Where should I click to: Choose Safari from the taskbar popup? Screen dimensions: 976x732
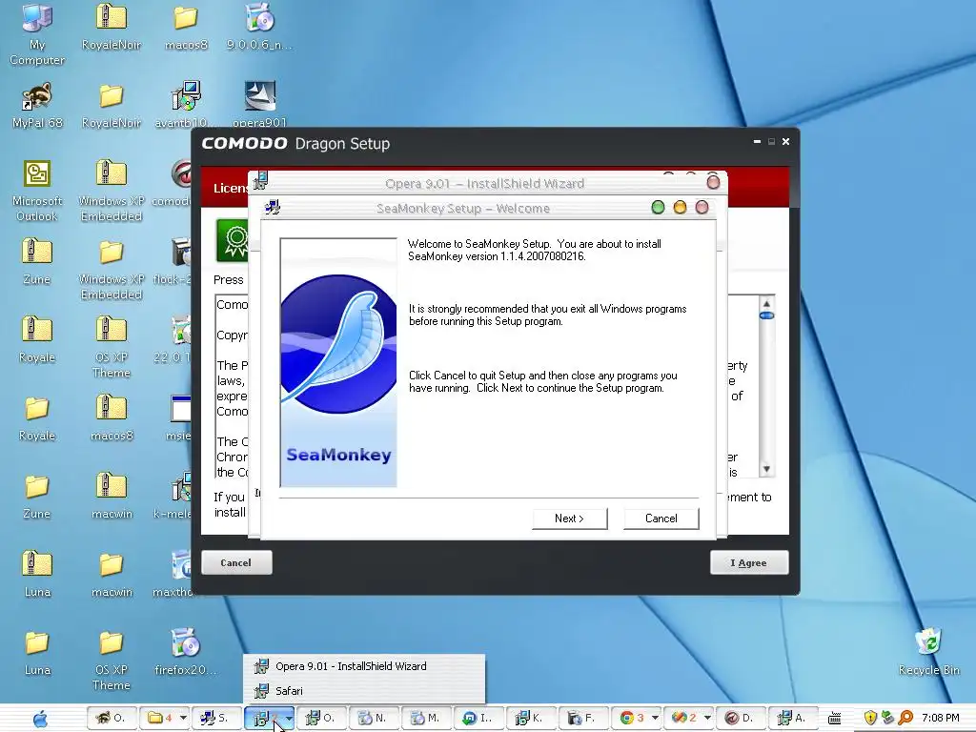point(364,691)
